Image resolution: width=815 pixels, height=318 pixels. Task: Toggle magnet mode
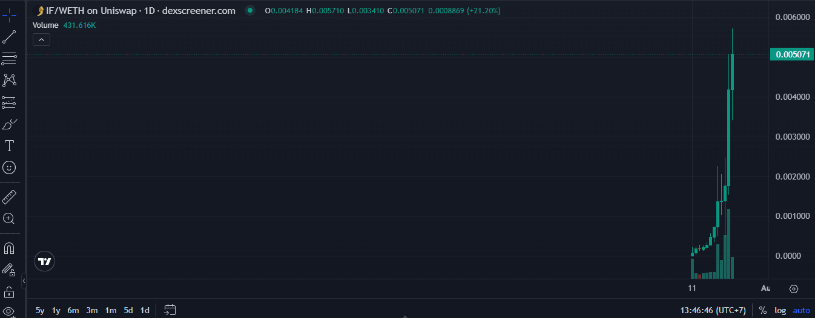click(9, 248)
